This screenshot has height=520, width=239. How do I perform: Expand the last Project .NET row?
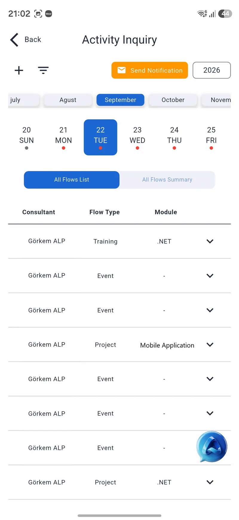210,482
